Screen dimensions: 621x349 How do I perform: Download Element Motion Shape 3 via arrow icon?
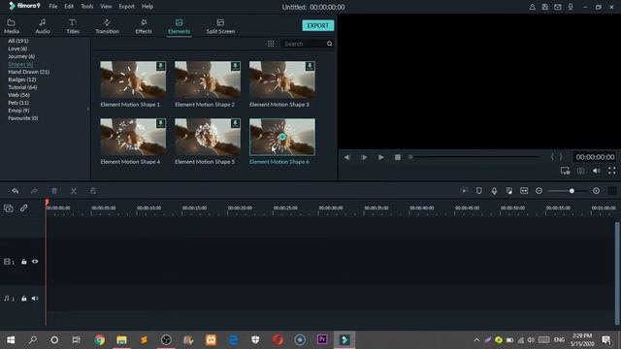[310, 66]
